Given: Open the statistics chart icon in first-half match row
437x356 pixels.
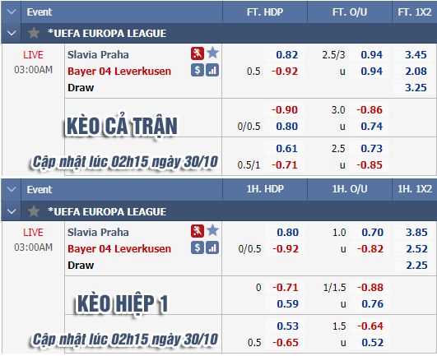Looking at the screenshot, I should pos(212,247).
